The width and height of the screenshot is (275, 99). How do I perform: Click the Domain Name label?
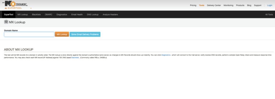[11, 30]
